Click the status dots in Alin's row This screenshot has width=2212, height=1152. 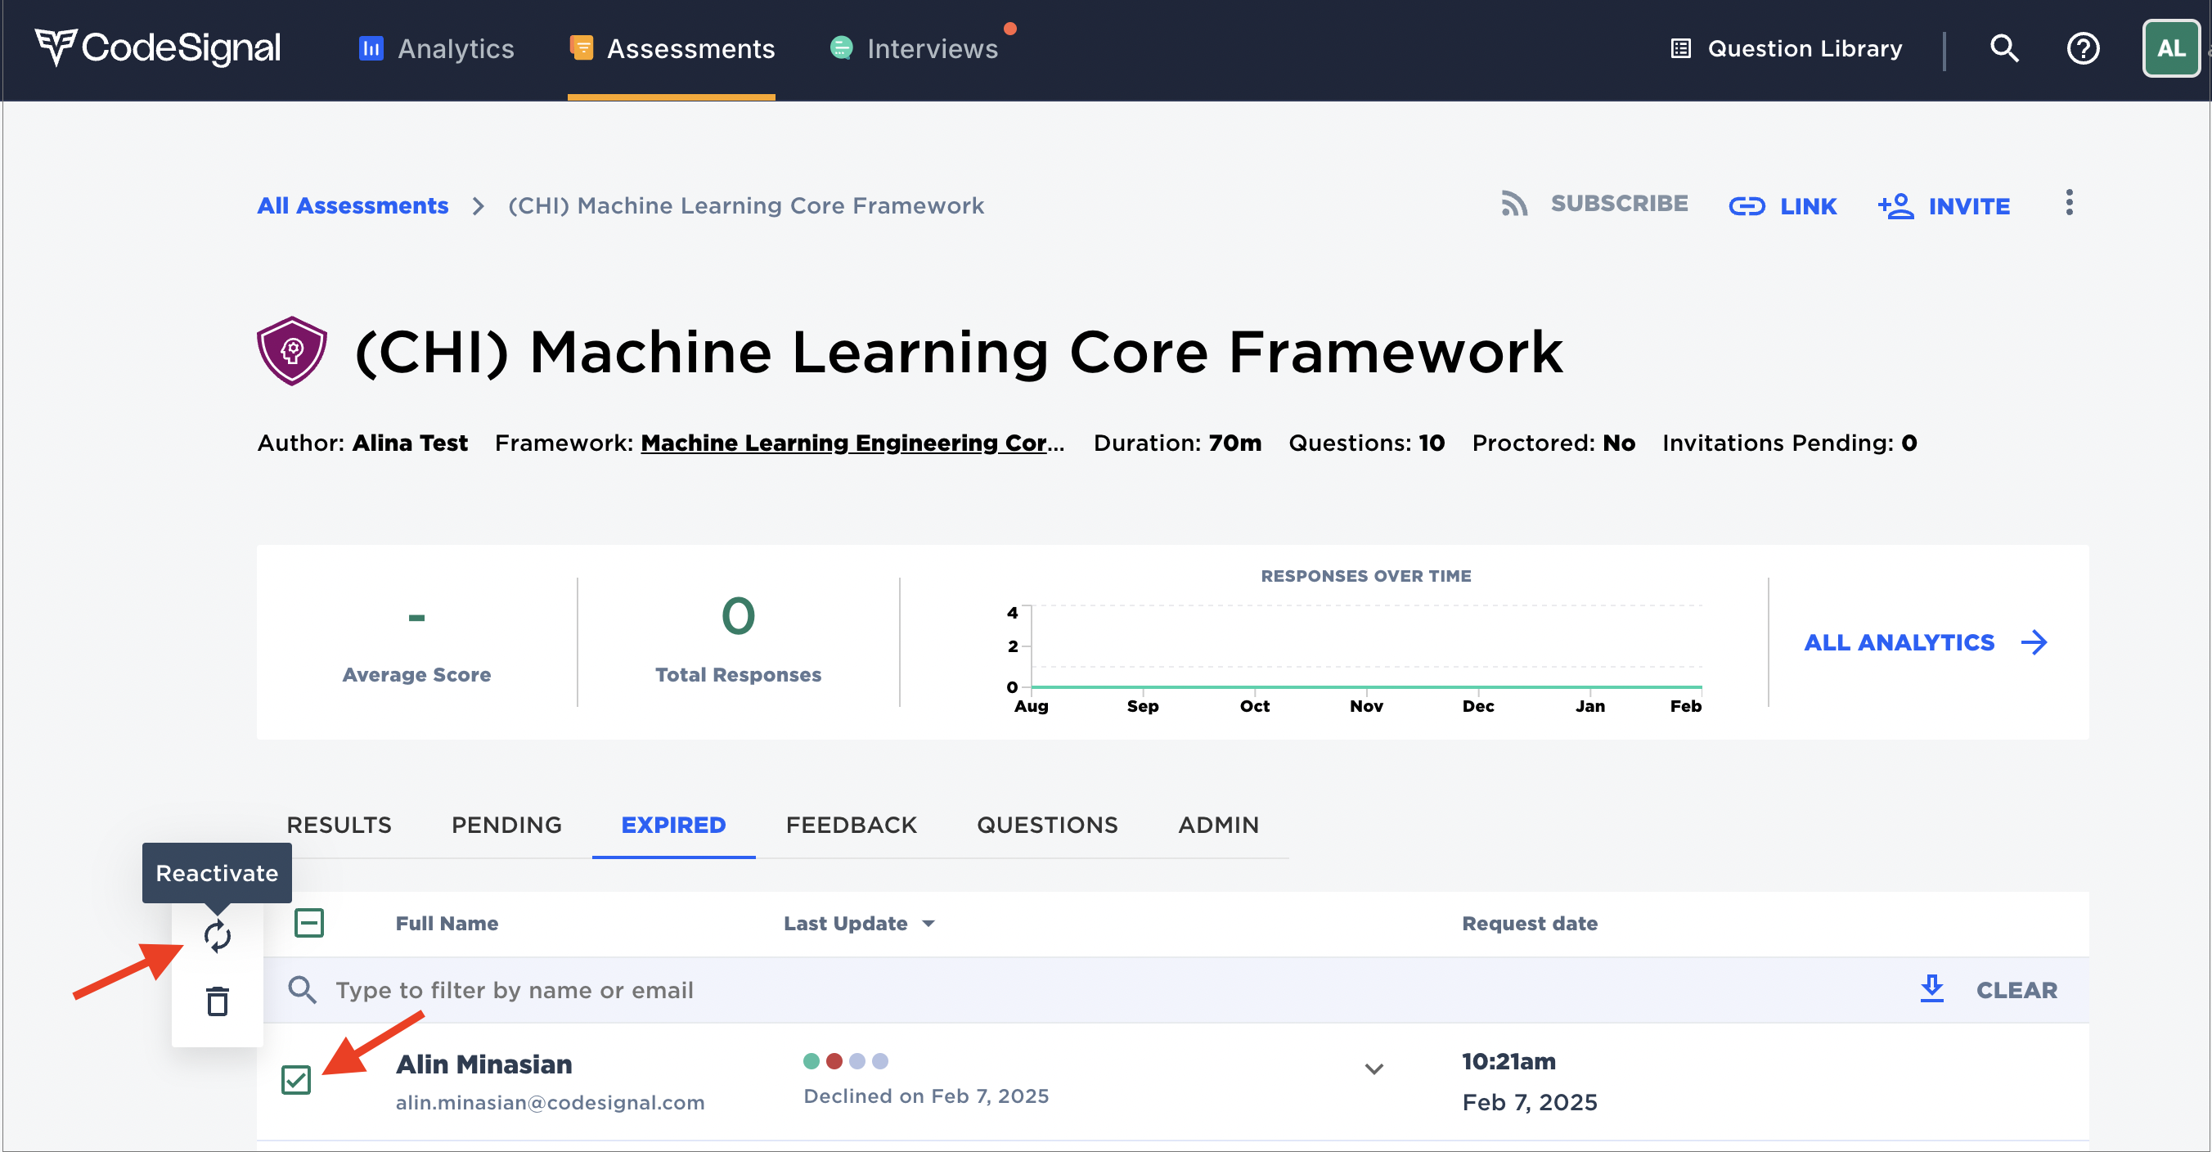point(845,1062)
